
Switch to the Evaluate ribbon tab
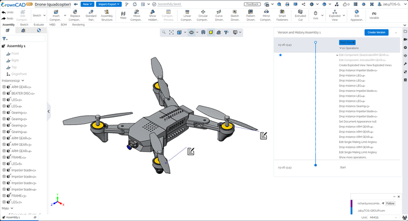39,24
